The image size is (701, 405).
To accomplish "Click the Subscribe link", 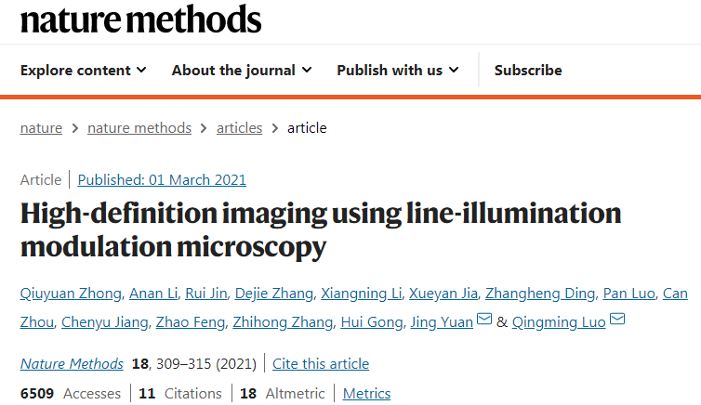I will 528,70.
